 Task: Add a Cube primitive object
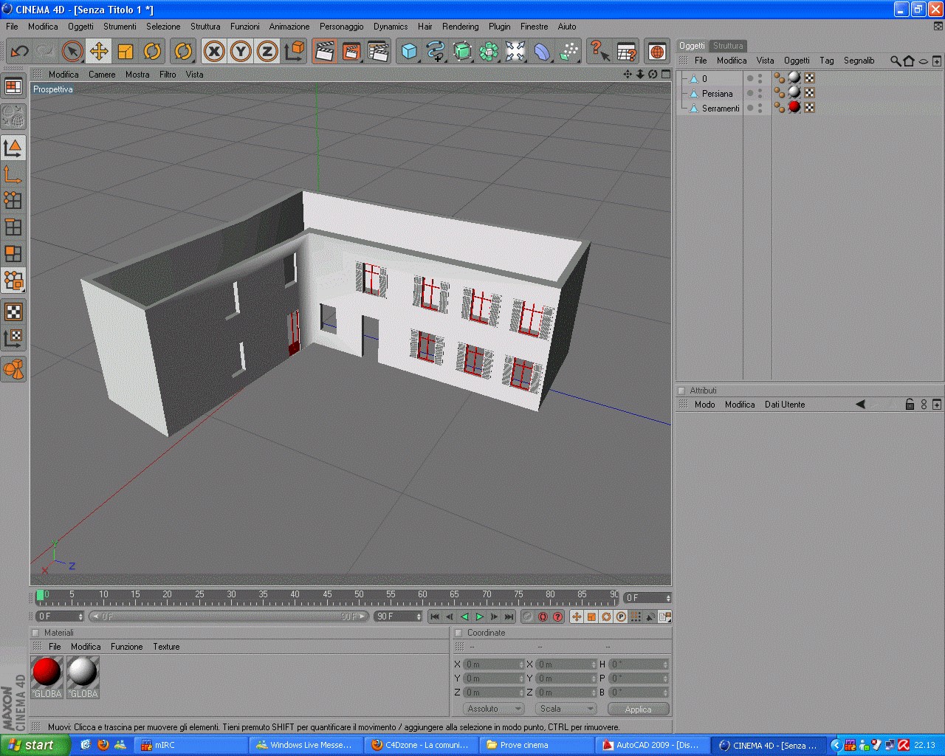coord(410,51)
